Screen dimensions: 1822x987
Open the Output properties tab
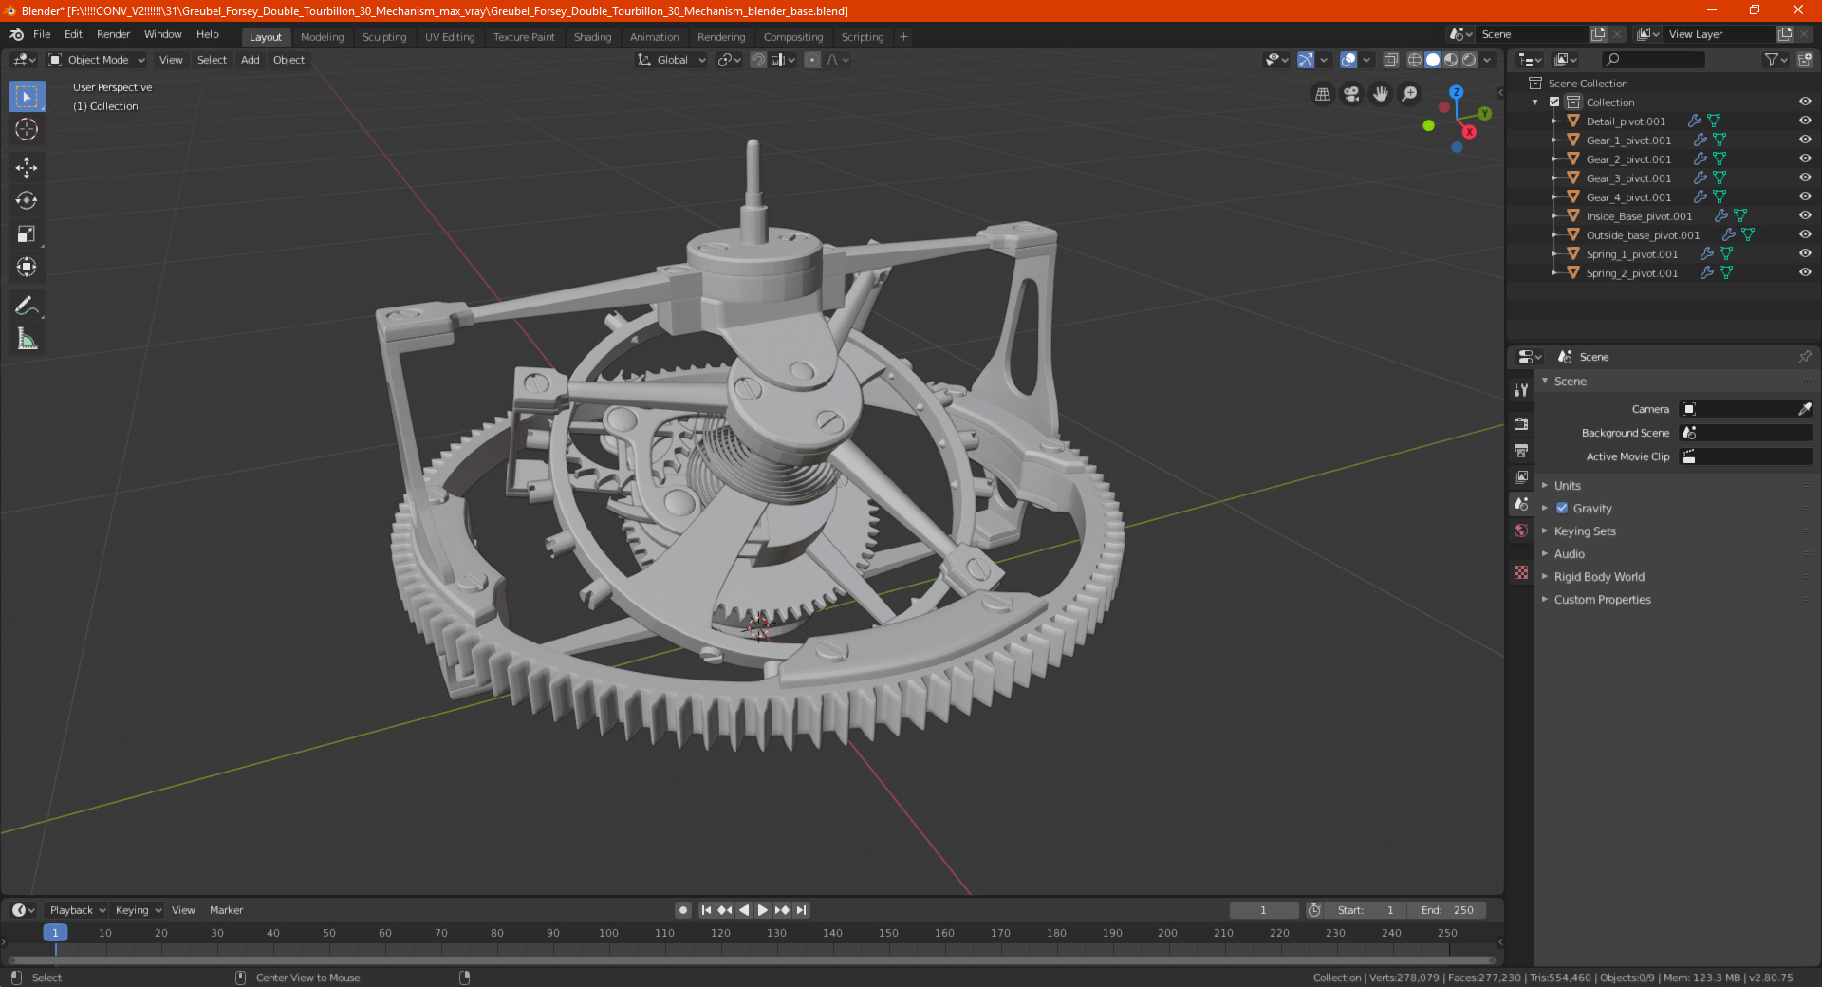[1521, 450]
